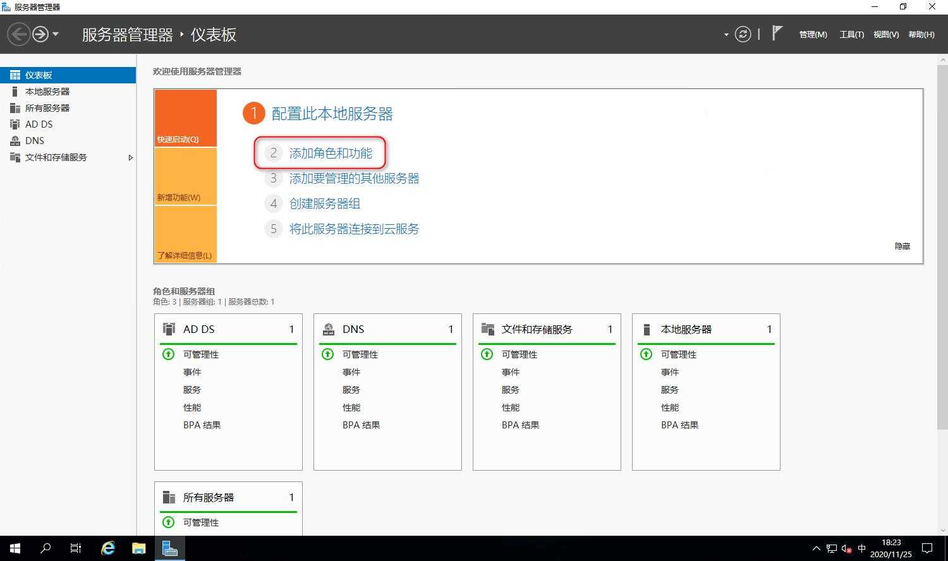Click the AD DS sidebar icon
This screenshot has width=948, height=561.
pyautogui.click(x=15, y=124)
